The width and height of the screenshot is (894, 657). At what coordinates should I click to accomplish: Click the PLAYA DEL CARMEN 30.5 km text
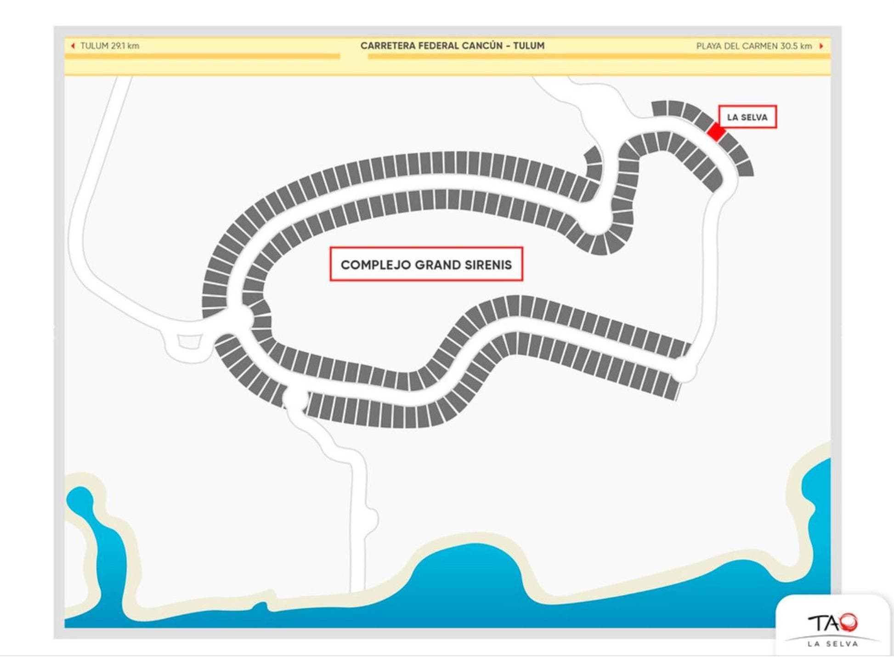point(753,46)
